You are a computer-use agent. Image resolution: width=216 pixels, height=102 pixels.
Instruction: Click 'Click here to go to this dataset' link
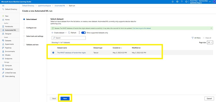(x=142, y=28)
